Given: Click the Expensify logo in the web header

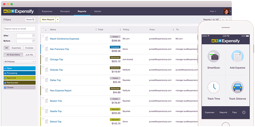Looking at the screenshot, I should point(18,11).
